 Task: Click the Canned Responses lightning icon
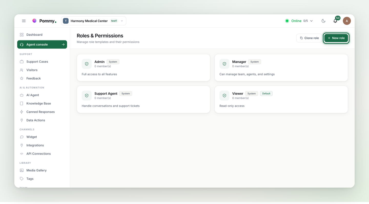(x=22, y=112)
